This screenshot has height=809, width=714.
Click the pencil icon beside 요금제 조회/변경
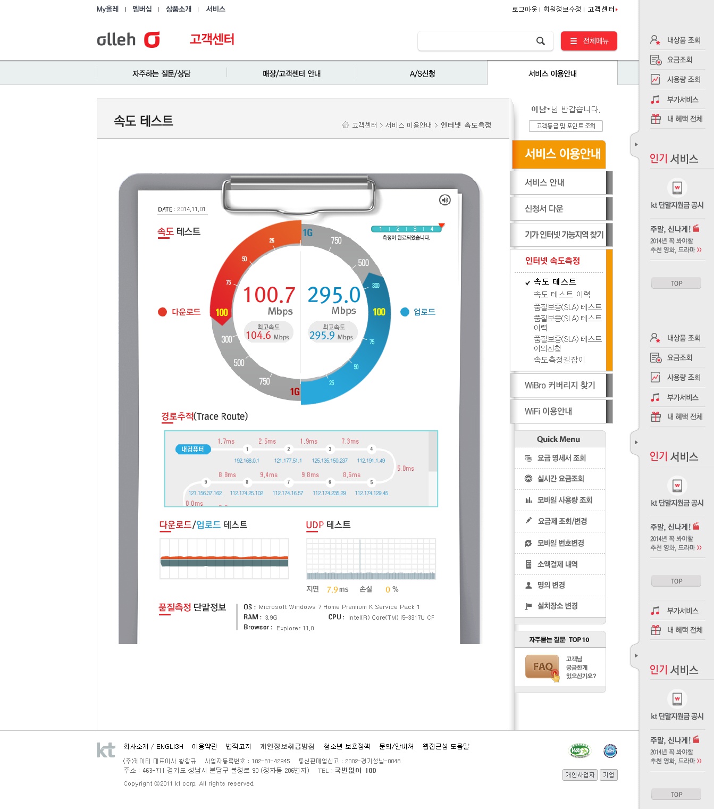pos(528,521)
